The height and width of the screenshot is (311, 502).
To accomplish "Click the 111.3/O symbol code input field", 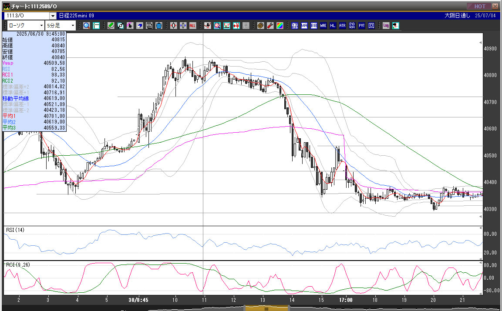I will 27,16.
